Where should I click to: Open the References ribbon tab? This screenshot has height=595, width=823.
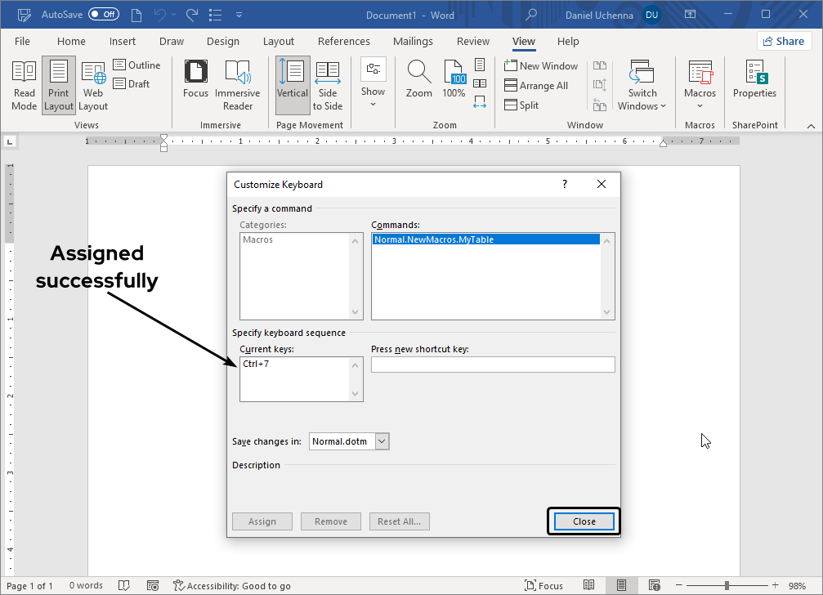(343, 42)
